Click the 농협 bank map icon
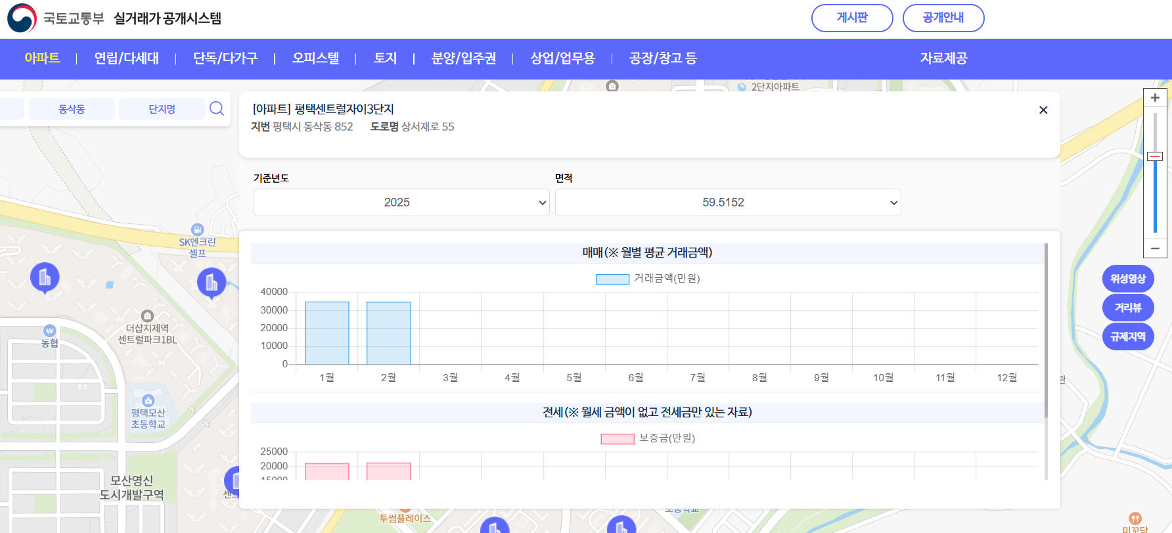 tap(50, 331)
